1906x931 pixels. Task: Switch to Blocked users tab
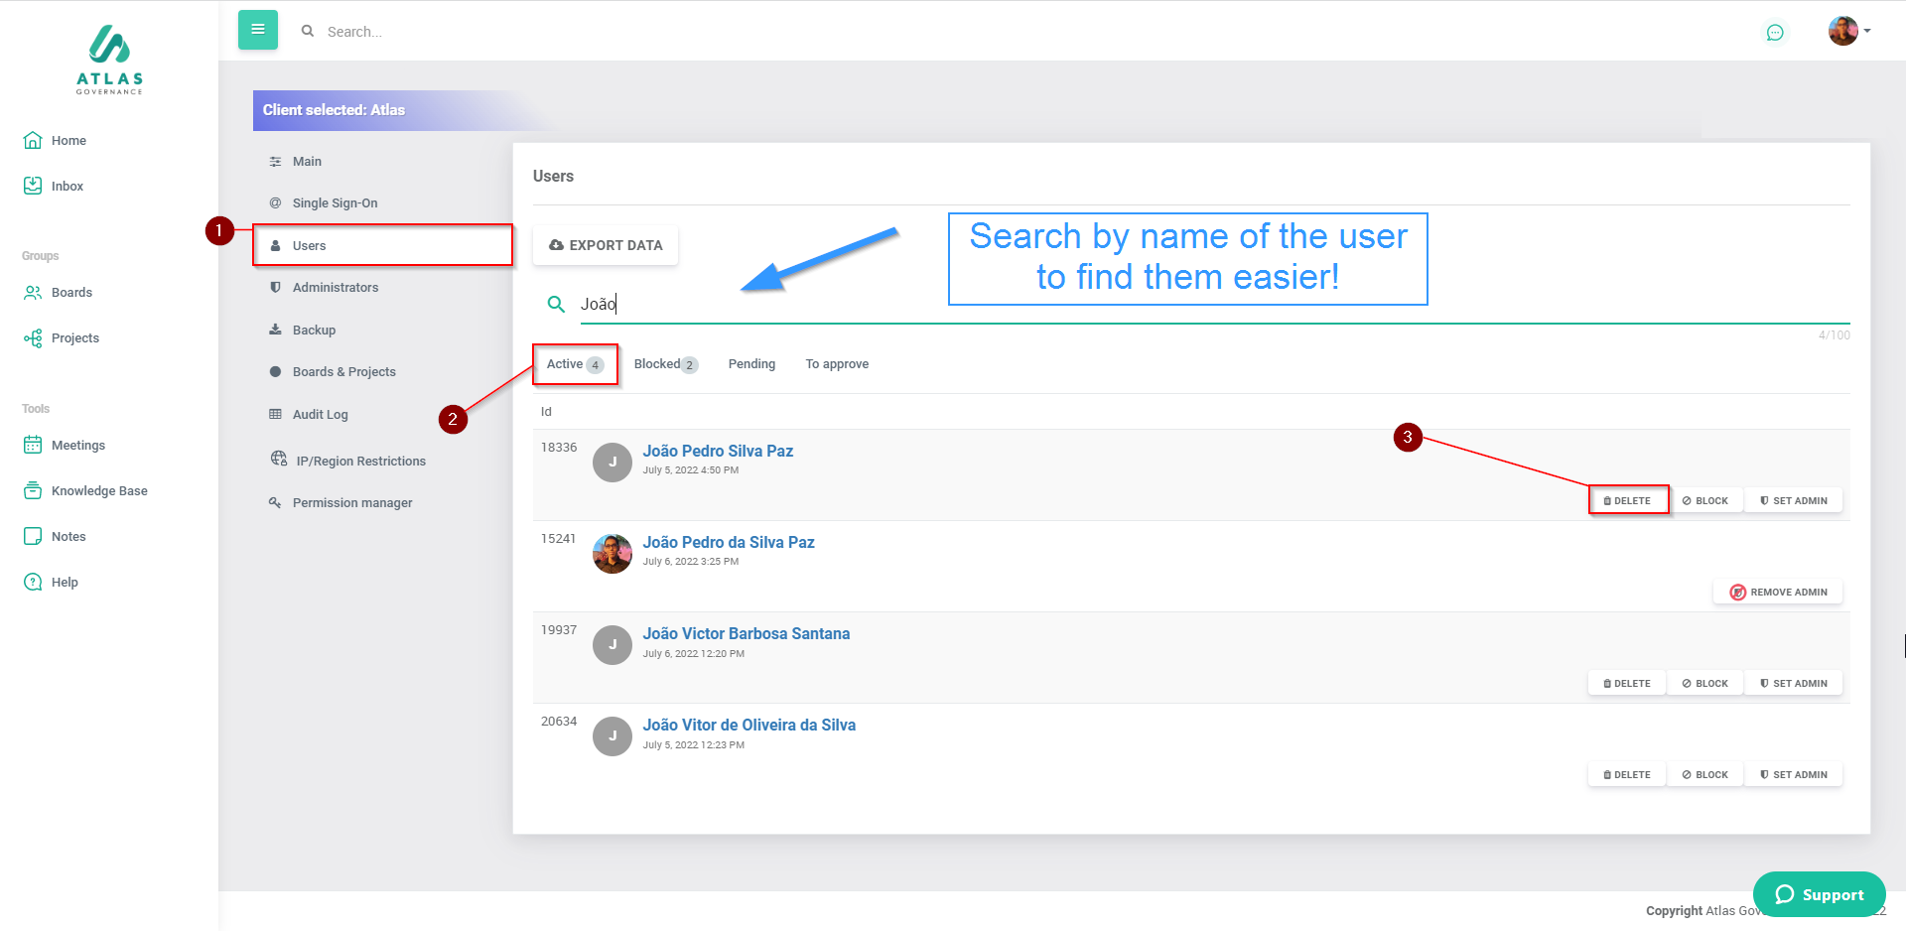coord(665,364)
